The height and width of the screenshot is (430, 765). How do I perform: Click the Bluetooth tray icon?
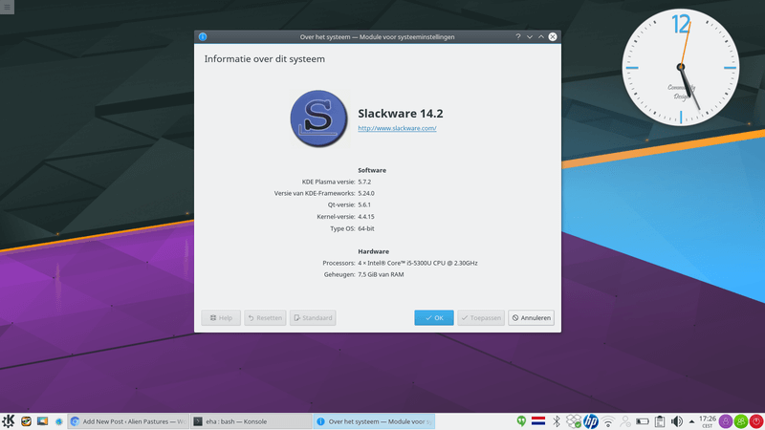pos(557,420)
